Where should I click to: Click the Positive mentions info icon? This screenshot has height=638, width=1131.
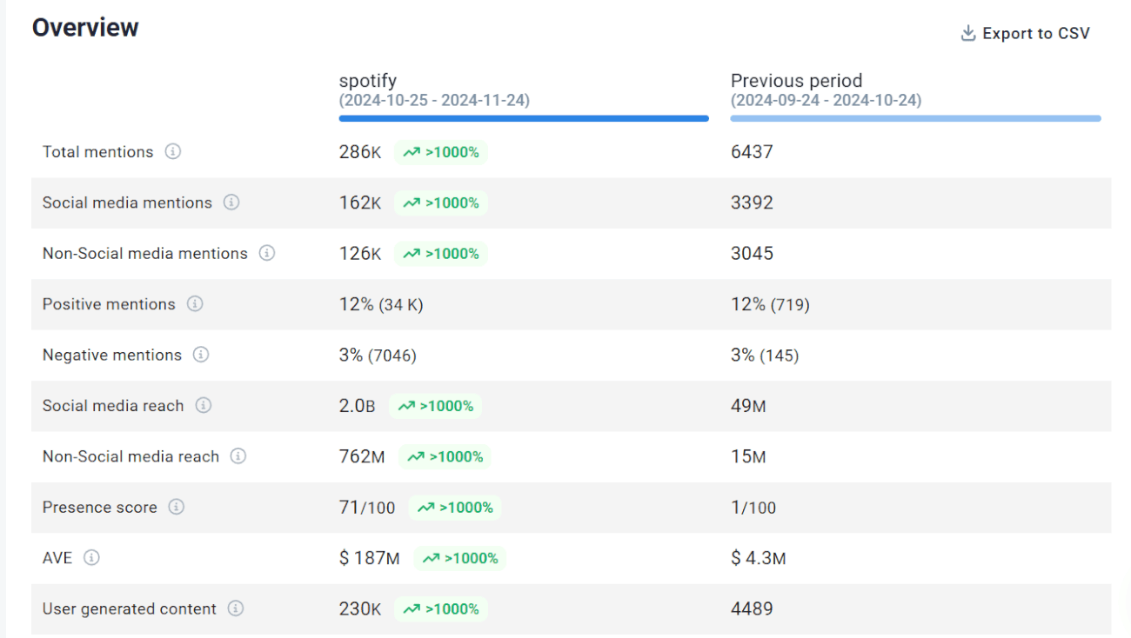pyautogui.click(x=196, y=304)
